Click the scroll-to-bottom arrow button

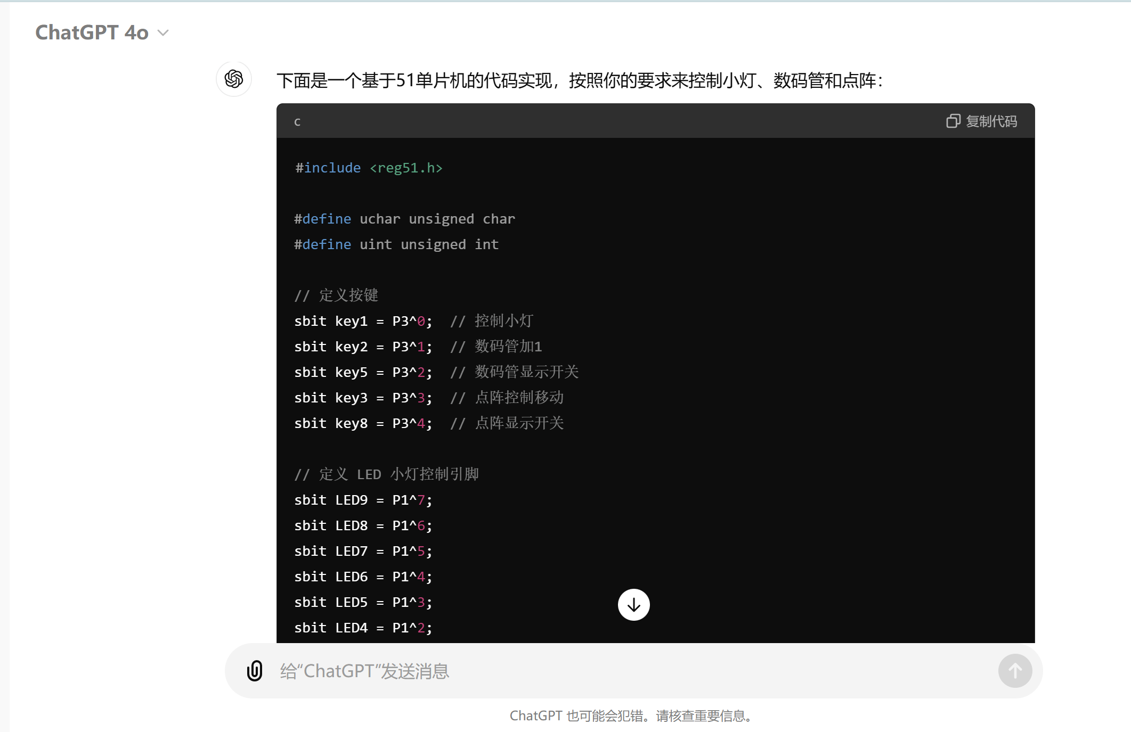633,605
